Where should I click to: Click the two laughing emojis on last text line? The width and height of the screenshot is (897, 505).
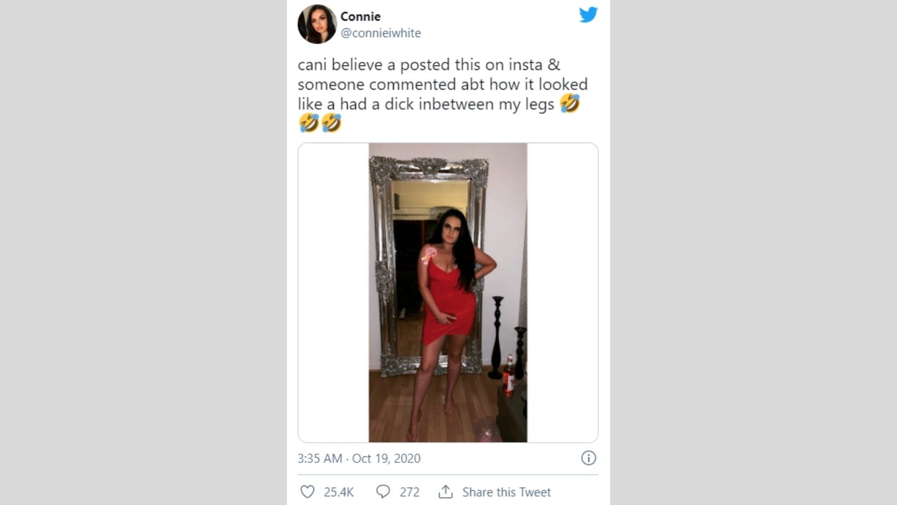click(320, 123)
